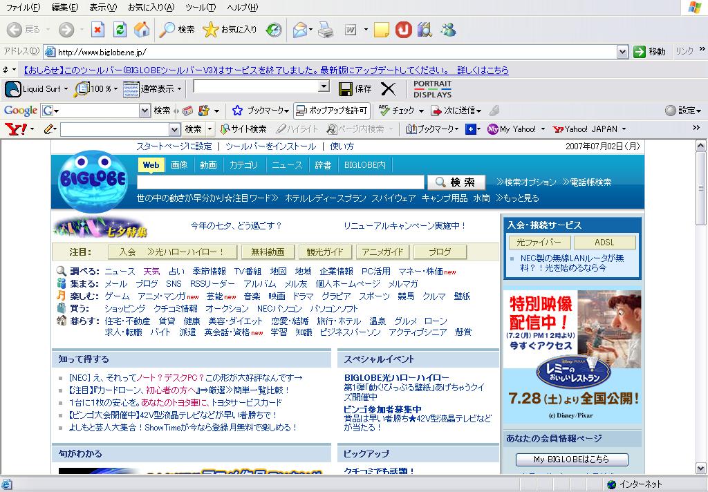
Task: Open お気に入り favorites star
Action: tap(230, 30)
